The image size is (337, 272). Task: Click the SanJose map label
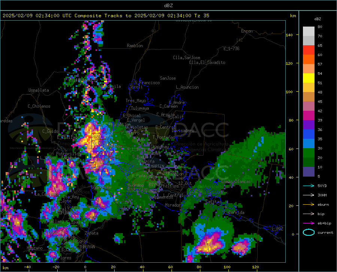168,78
